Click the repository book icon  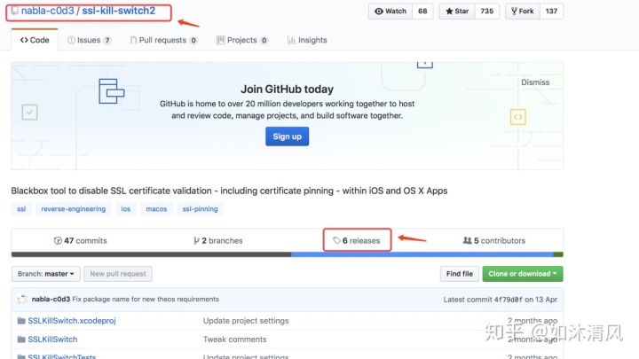[x=15, y=11]
